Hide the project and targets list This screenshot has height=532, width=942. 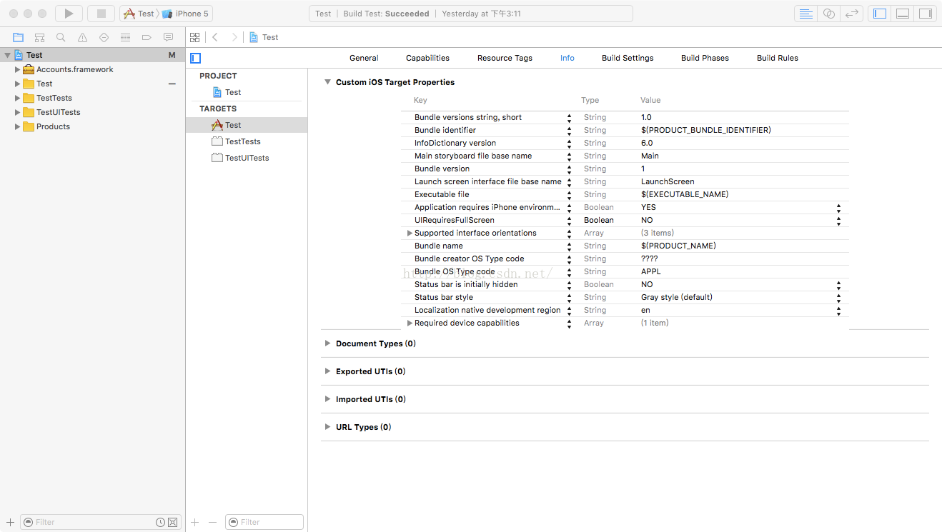coord(195,58)
